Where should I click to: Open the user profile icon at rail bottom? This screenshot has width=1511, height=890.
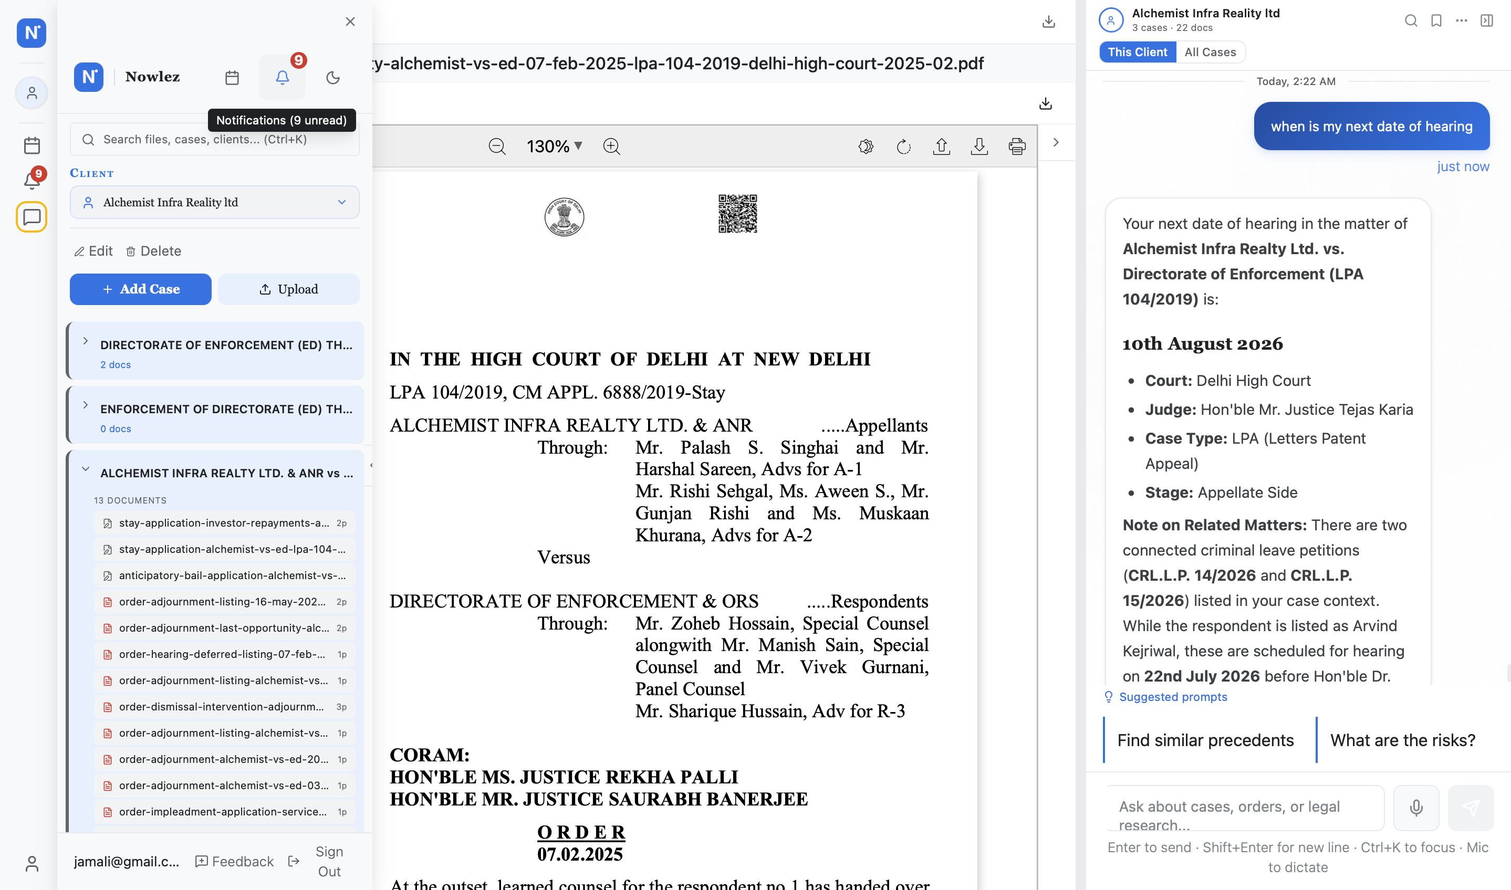tap(32, 864)
